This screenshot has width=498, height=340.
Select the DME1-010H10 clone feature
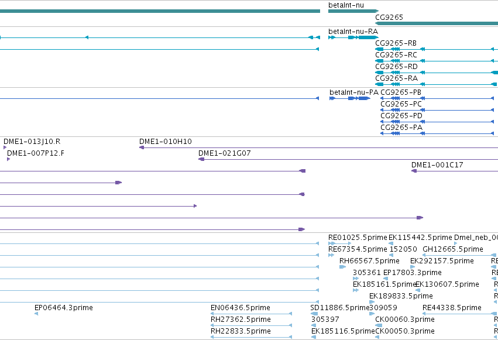click(x=318, y=147)
